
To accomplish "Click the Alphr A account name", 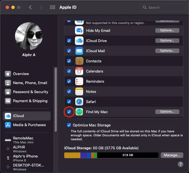I will (x=29, y=55).
